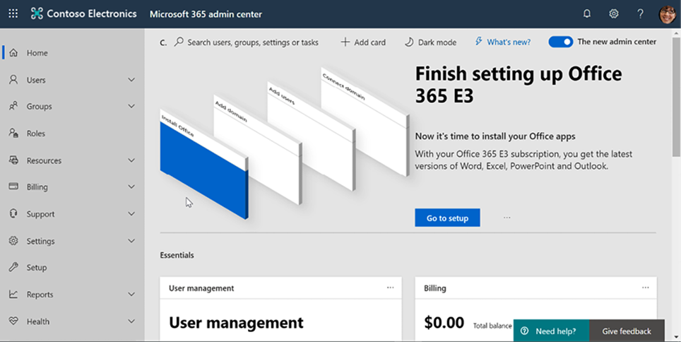Click the Add card button

click(363, 42)
